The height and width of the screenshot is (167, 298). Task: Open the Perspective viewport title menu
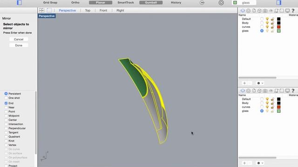[x=47, y=16]
